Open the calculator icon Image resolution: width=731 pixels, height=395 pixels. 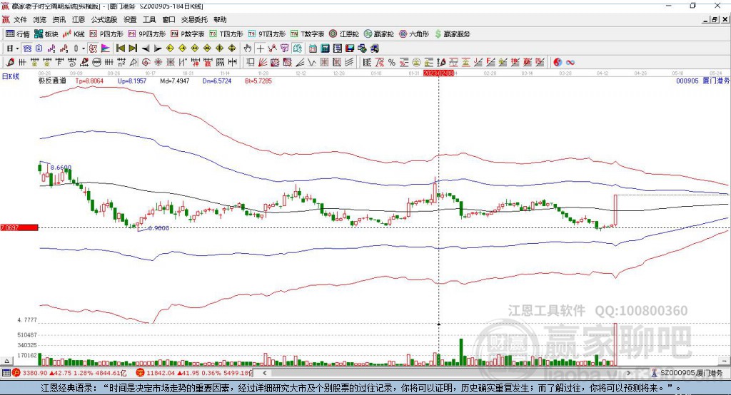[325, 48]
